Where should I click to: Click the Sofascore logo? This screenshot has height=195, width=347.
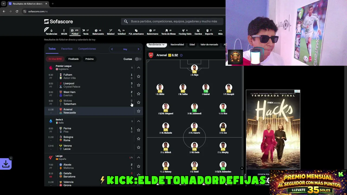(59, 21)
